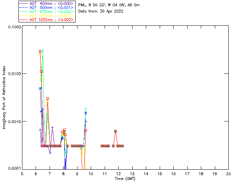Click the AOT 870nm legend entry
Viewport: 235px width, 188px height.
tap(46, 15)
